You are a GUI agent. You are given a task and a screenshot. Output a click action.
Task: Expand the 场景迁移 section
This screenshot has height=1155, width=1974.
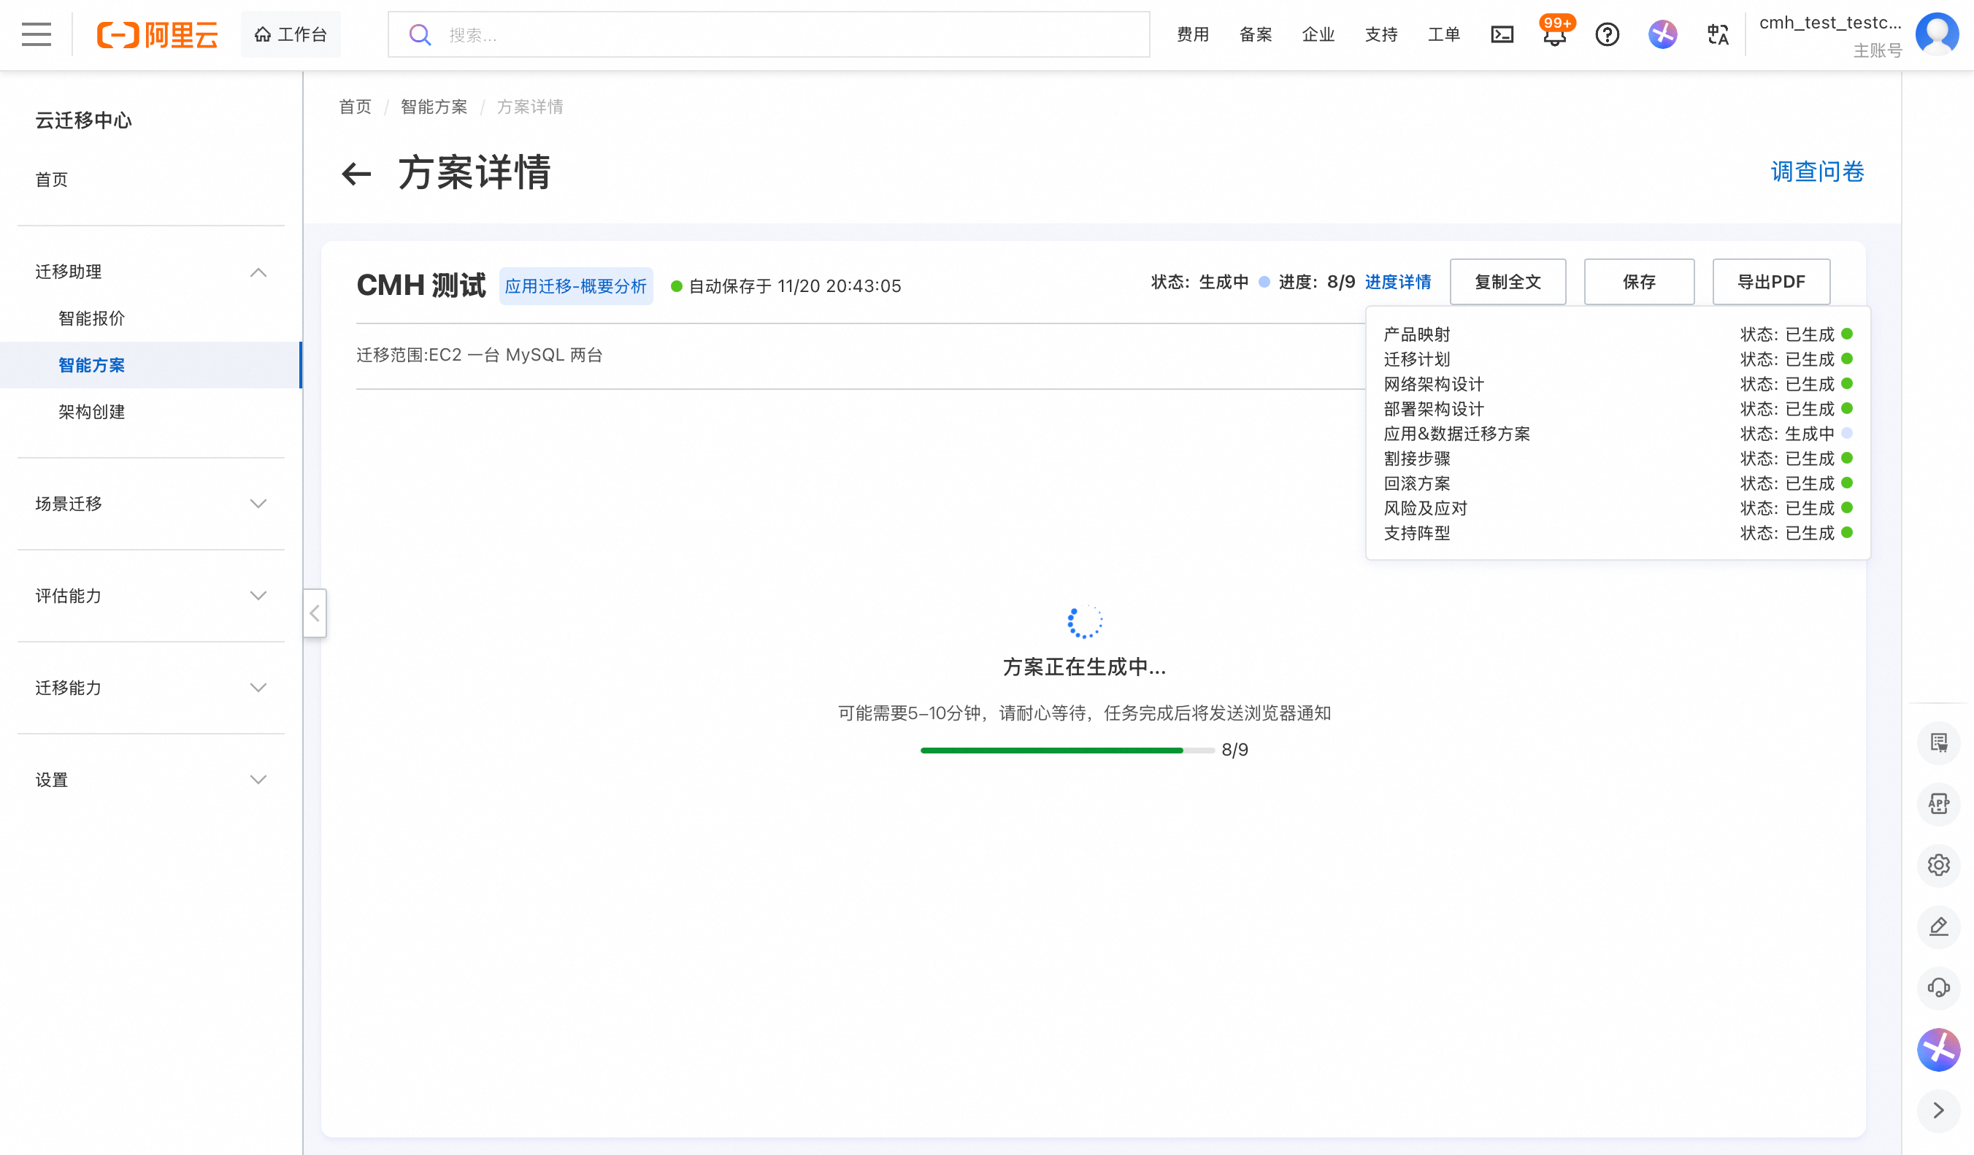258,504
